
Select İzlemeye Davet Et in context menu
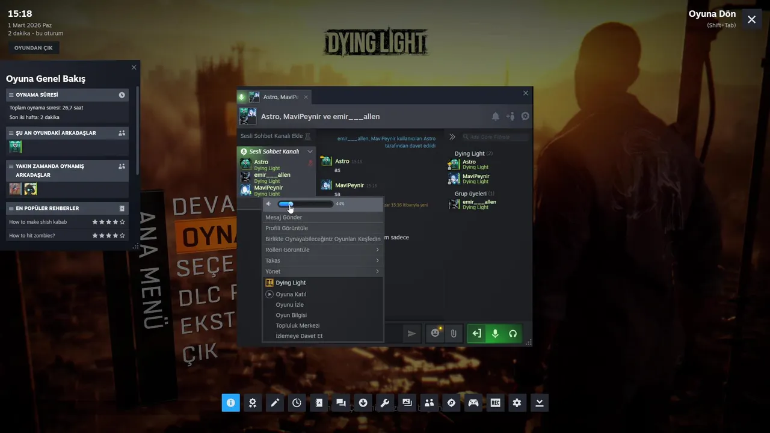323,336
